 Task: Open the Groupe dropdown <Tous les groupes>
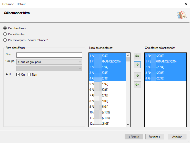[49, 62]
